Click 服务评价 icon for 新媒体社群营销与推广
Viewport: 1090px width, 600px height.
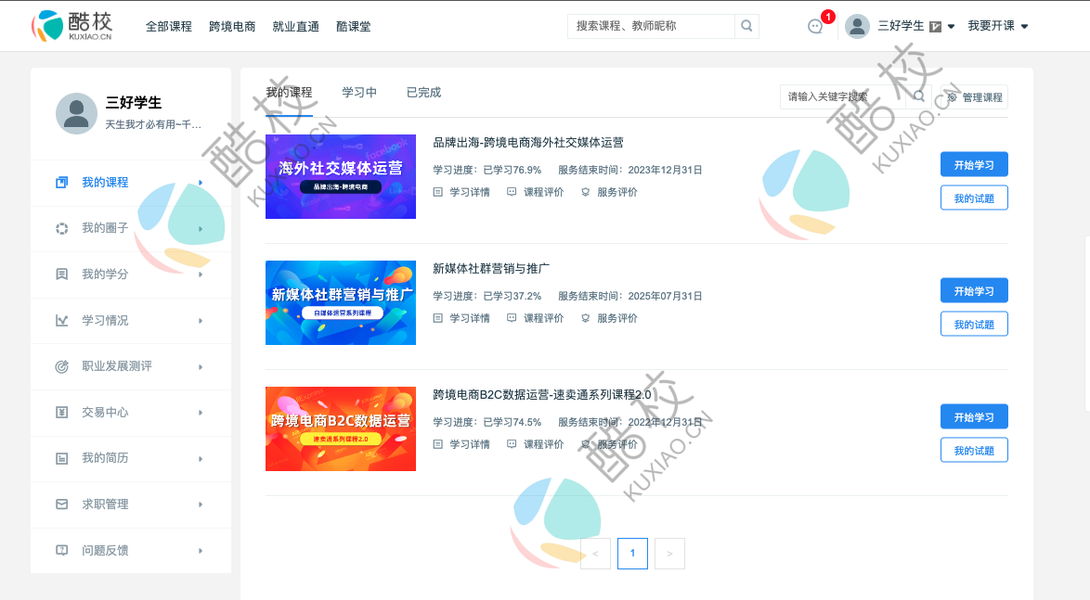pos(585,318)
